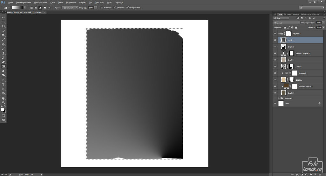Click the white foreground color swatch

(3, 109)
